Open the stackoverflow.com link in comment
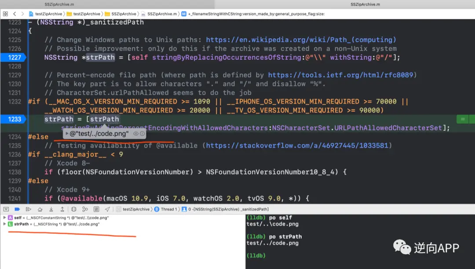Image resolution: width=475 pixels, height=269 pixels. click(x=297, y=145)
